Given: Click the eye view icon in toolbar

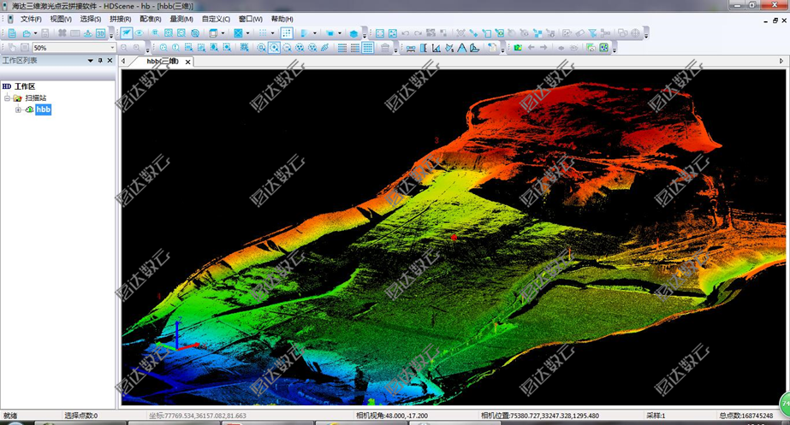Looking at the screenshot, I should tap(139, 33).
